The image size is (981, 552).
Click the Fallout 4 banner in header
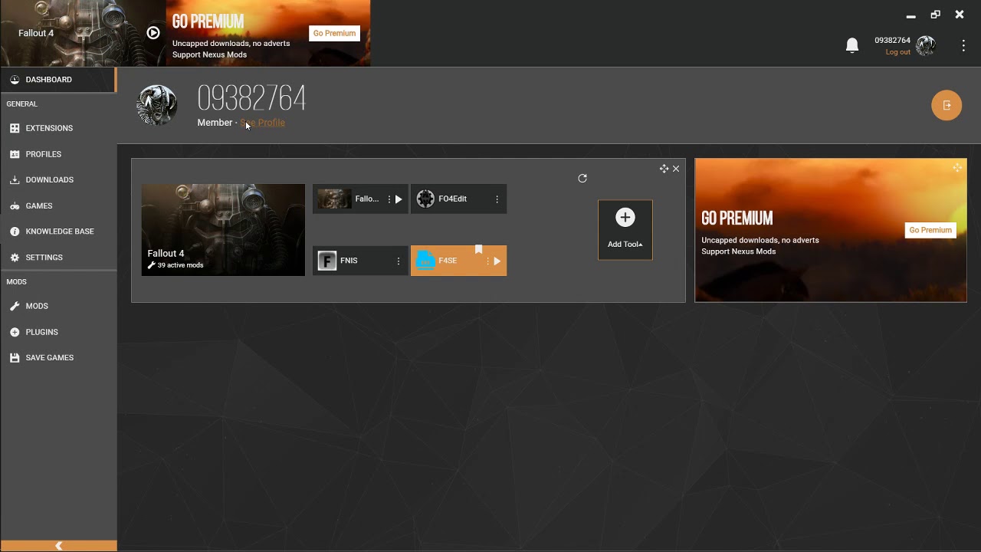(x=83, y=33)
